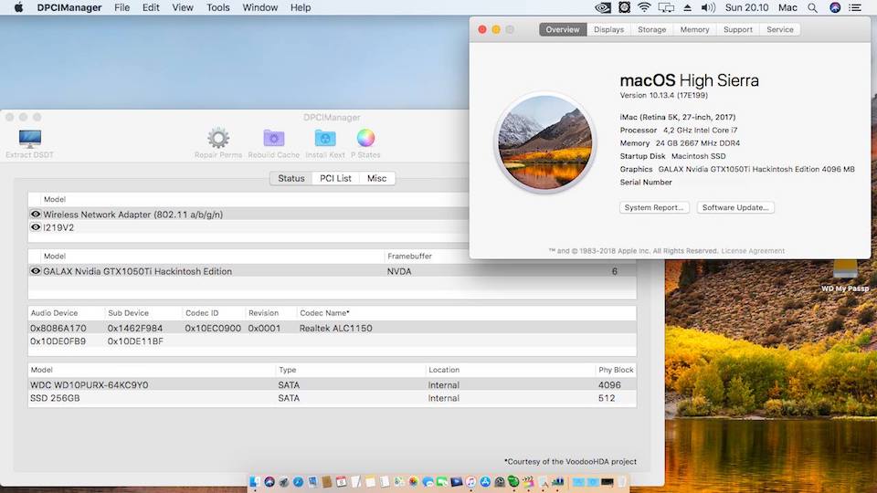Open display mirroring menu bar icon

tap(666, 8)
